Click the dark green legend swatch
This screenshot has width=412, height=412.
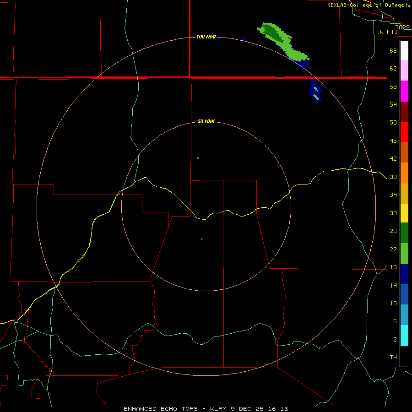[x=404, y=233]
